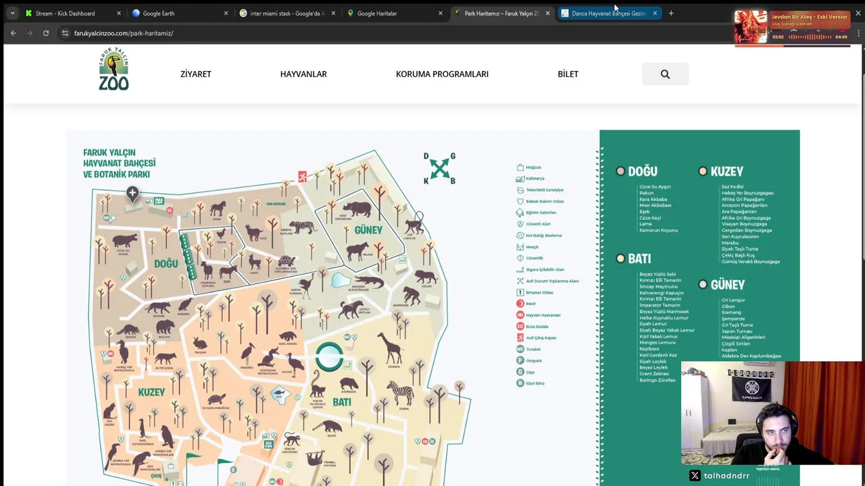The width and height of the screenshot is (865, 486).
Task: Open the HAYVANLAR menu
Action: (303, 74)
